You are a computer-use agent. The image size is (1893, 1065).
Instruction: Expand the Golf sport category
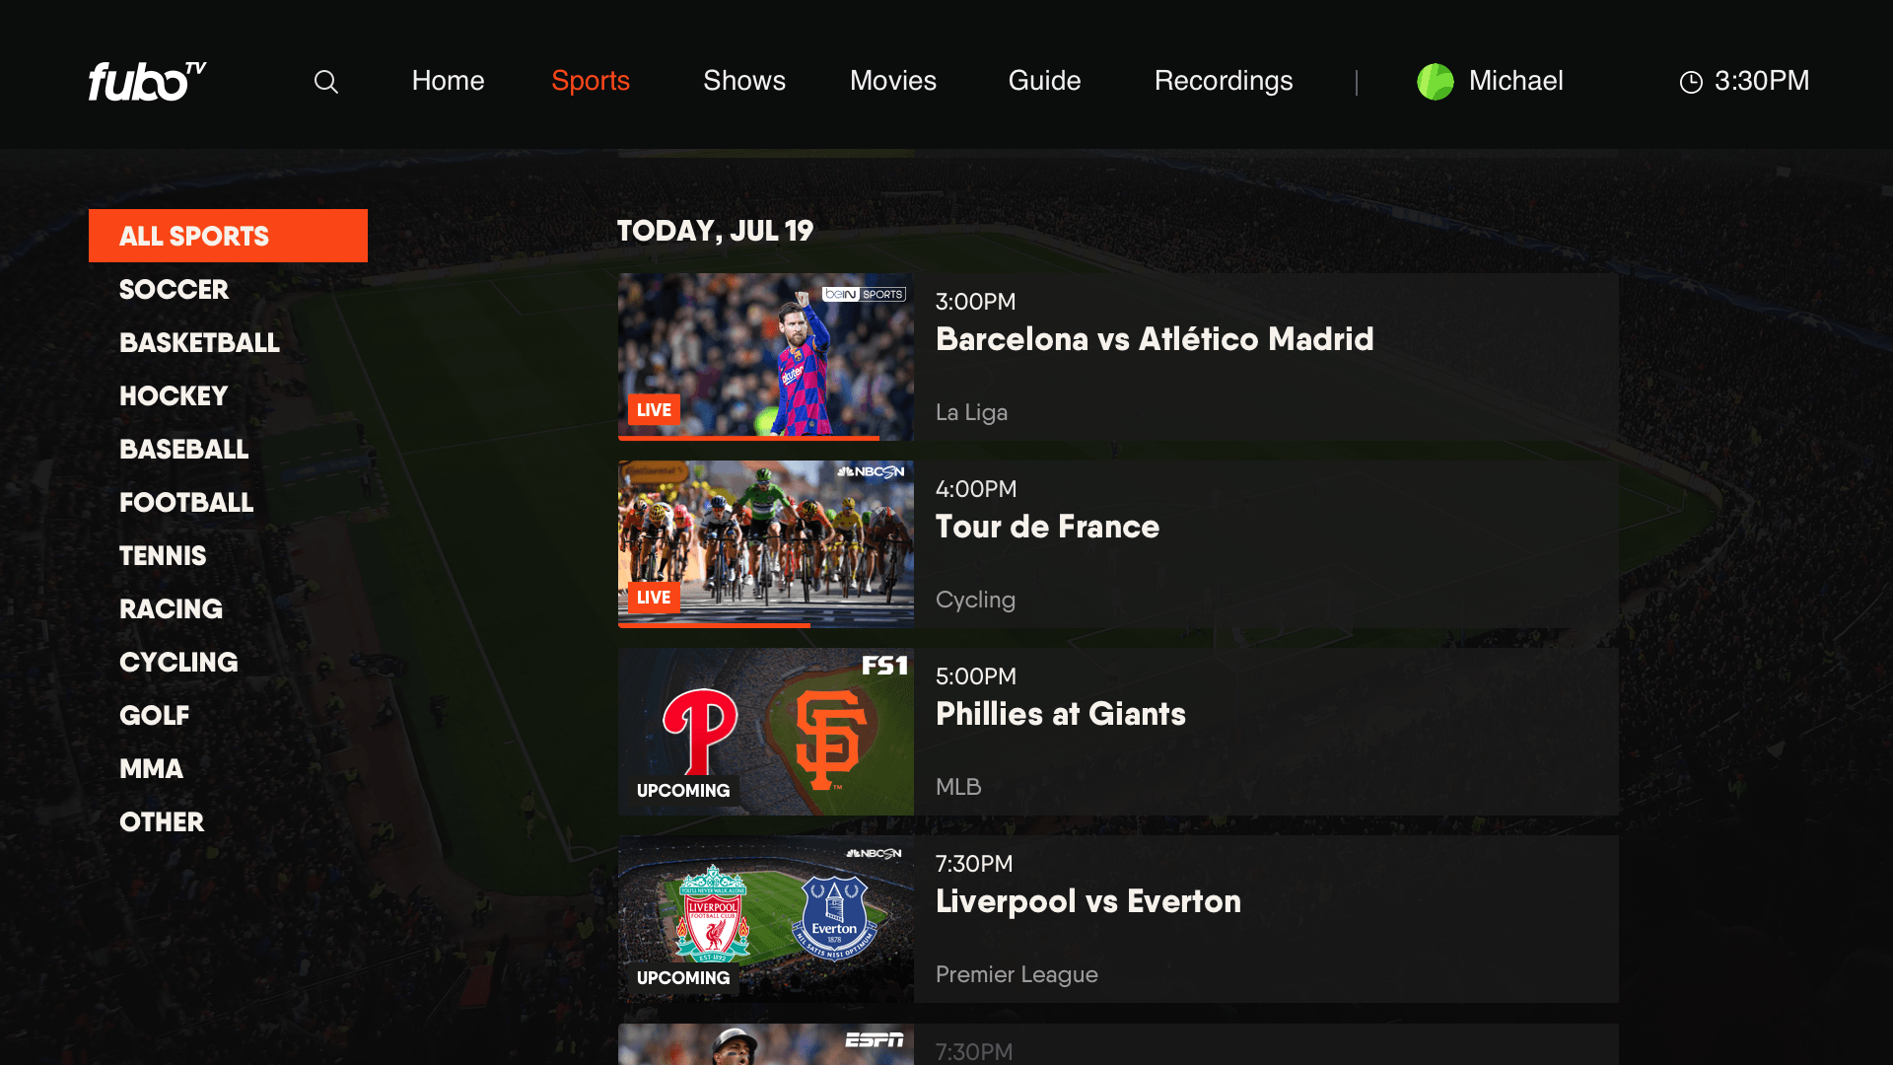pyautogui.click(x=155, y=715)
